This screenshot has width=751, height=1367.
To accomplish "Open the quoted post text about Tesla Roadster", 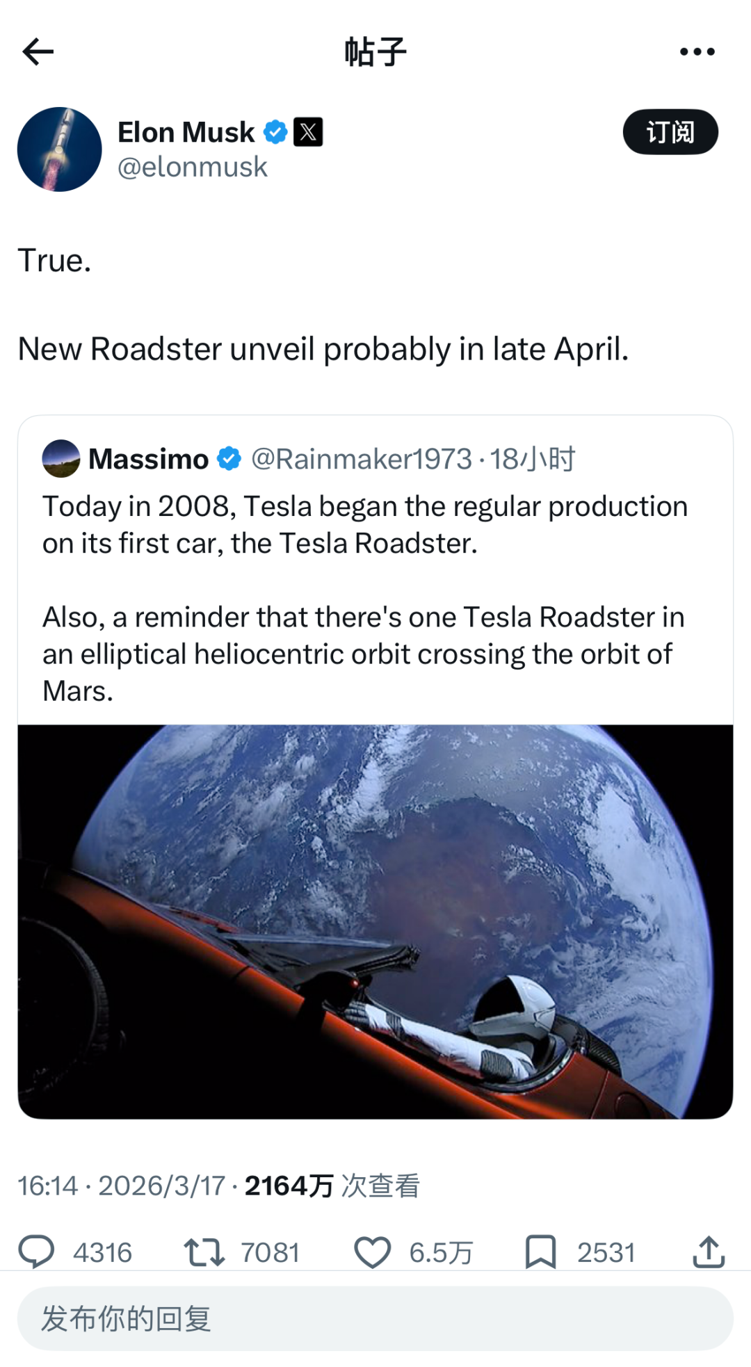I will click(x=365, y=598).
